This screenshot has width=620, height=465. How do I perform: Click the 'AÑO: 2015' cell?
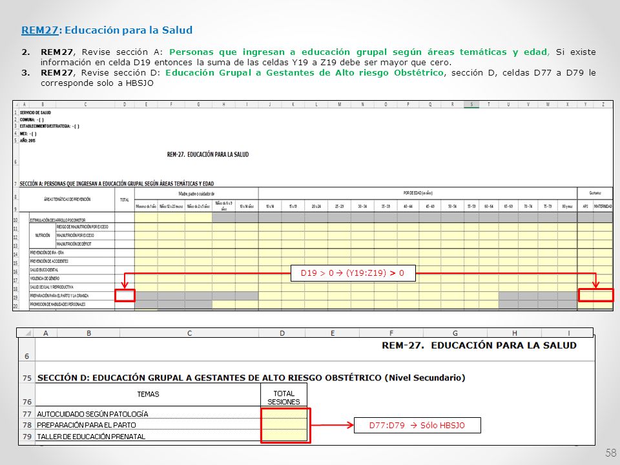tap(28, 140)
